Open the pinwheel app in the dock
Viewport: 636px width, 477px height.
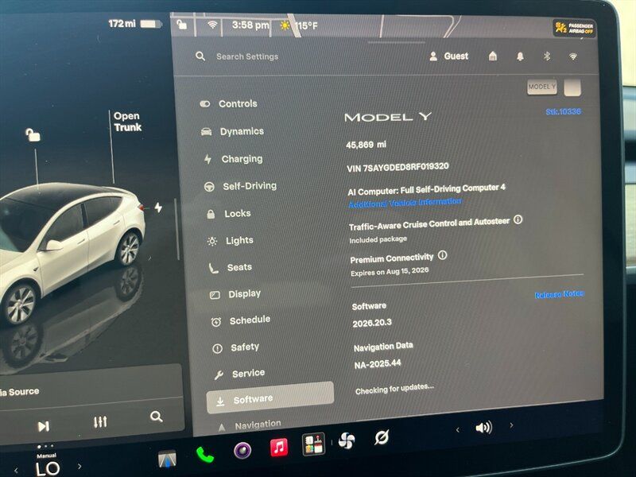[347, 440]
